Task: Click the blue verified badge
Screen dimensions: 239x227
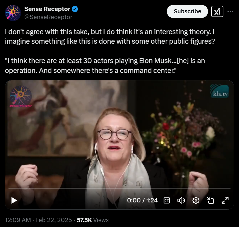Action: coord(75,9)
